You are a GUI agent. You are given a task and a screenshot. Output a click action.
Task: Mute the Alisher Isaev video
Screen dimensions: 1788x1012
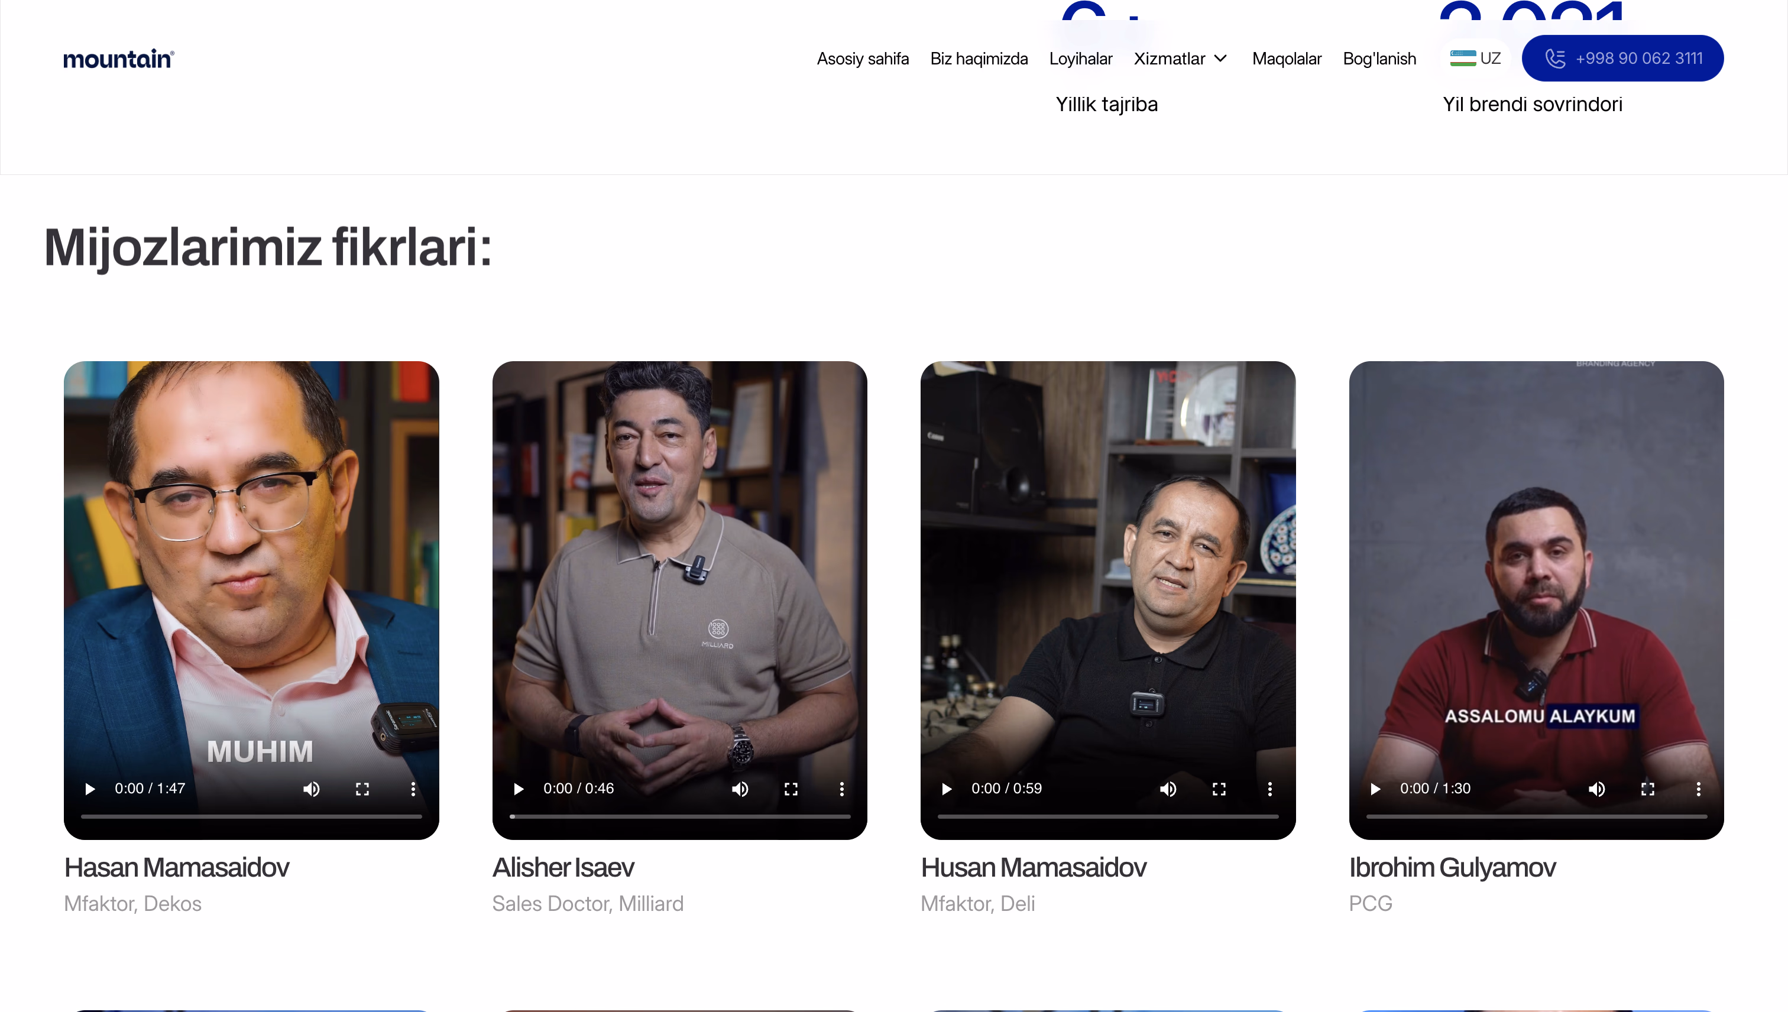(x=740, y=789)
